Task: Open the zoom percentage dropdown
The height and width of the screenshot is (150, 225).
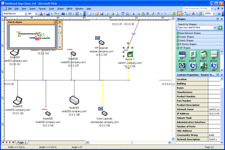Action: pyautogui.click(x=214, y=14)
